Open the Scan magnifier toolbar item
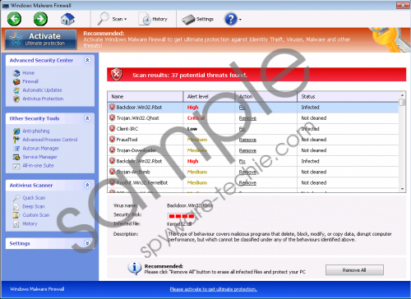Image resolution: width=411 pixels, height=299 pixels. [x=113, y=19]
